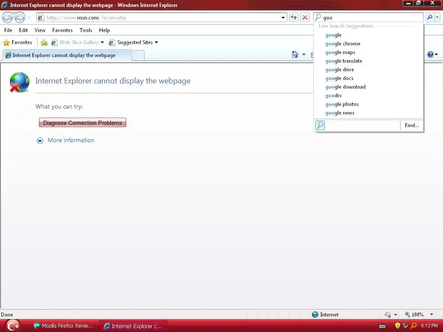The height and width of the screenshot is (332, 443).
Task: Click the keyboard icon in system tray
Action: 382,326
